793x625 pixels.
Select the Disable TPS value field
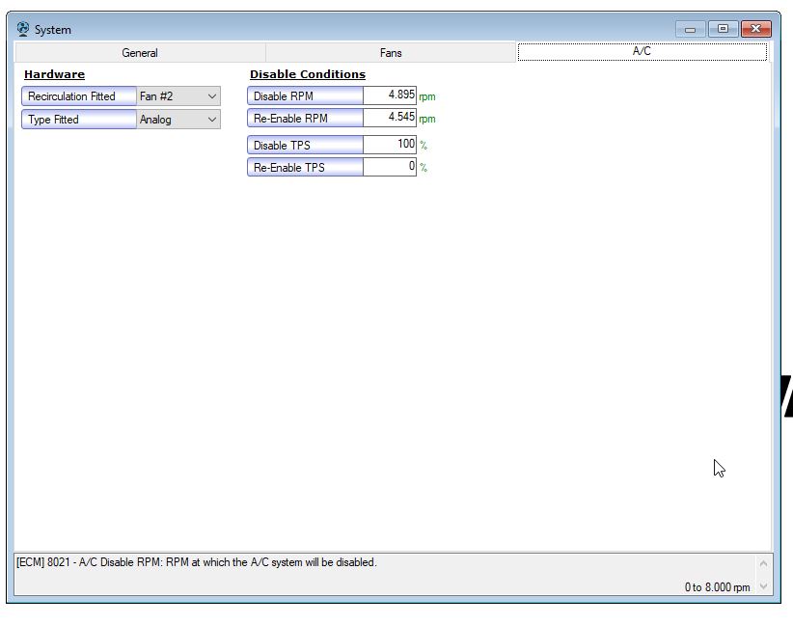pyautogui.click(x=390, y=145)
